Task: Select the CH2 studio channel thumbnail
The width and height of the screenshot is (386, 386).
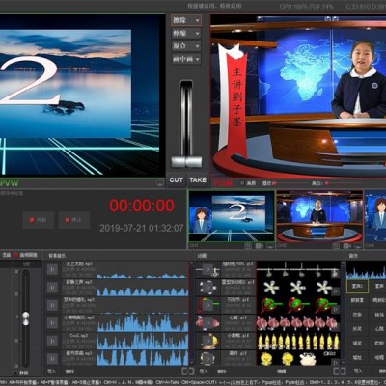Action: (x=319, y=216)
